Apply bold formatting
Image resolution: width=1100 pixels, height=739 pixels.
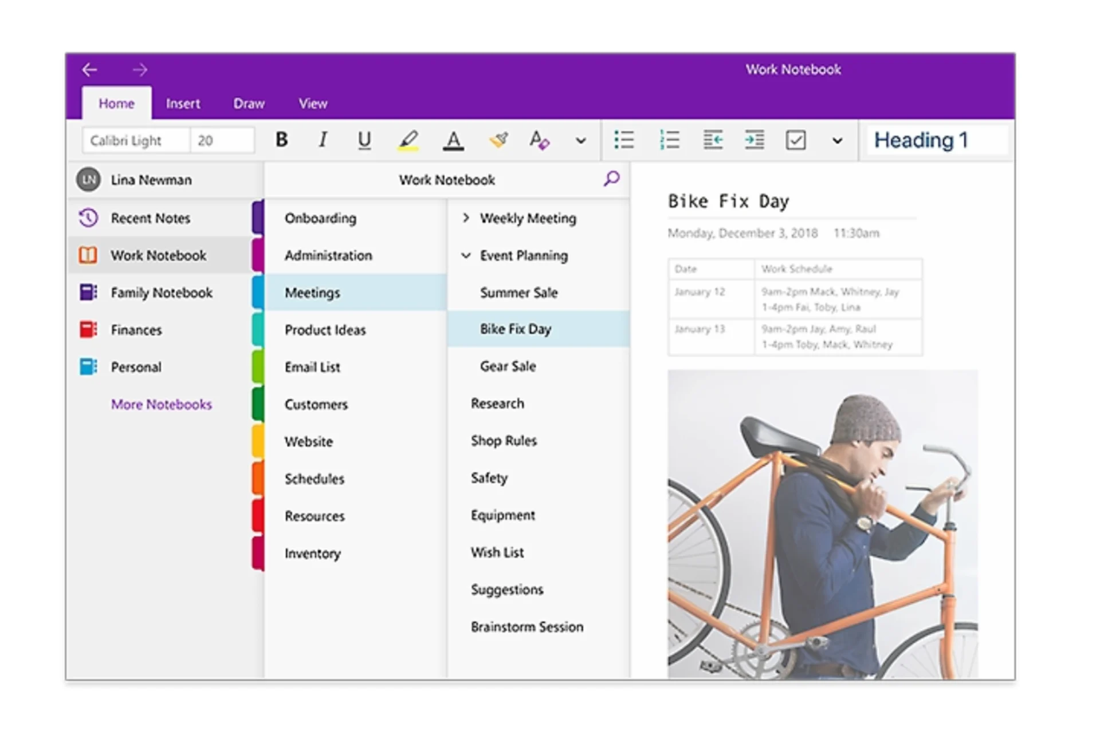pos(281,140)
